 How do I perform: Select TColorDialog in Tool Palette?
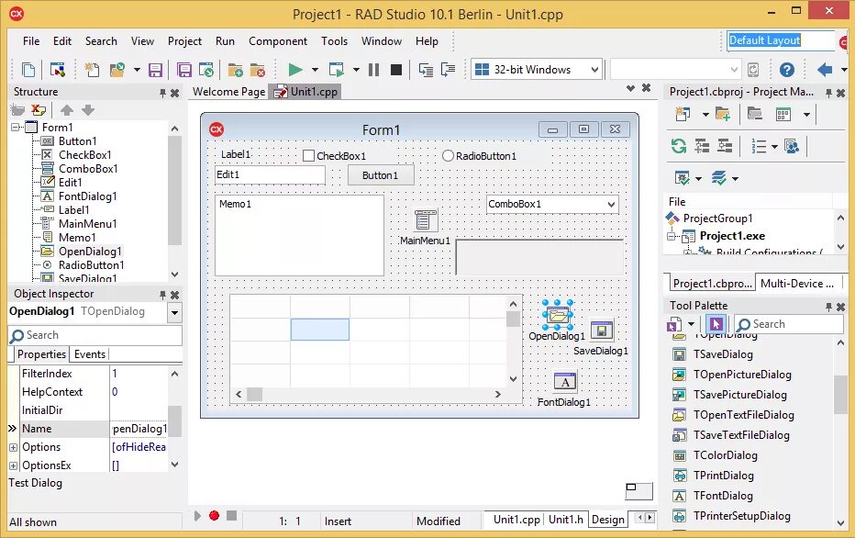(726, 455)
